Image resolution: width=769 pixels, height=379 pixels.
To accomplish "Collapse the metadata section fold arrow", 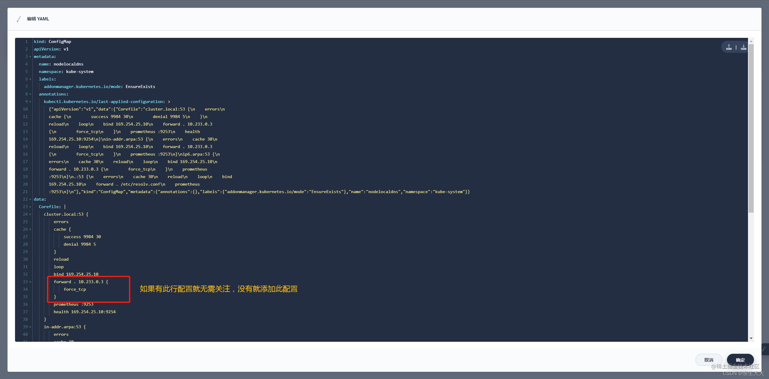I will pos(30,57).
